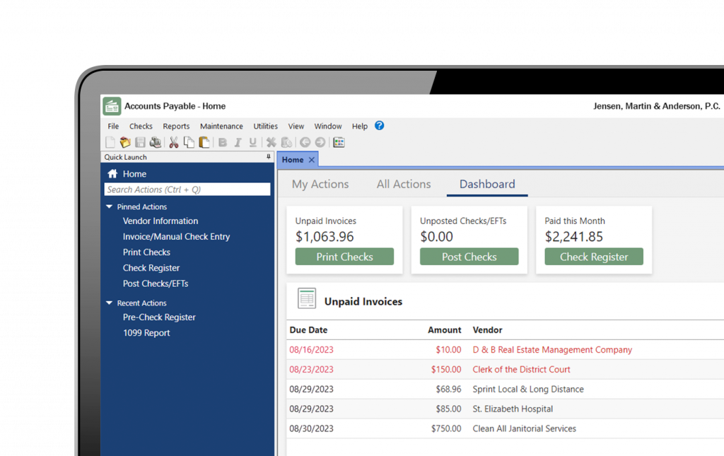Toggle bold formatting in the toolbar
Viewport: 724px width, 456px height.
point(222,142)
